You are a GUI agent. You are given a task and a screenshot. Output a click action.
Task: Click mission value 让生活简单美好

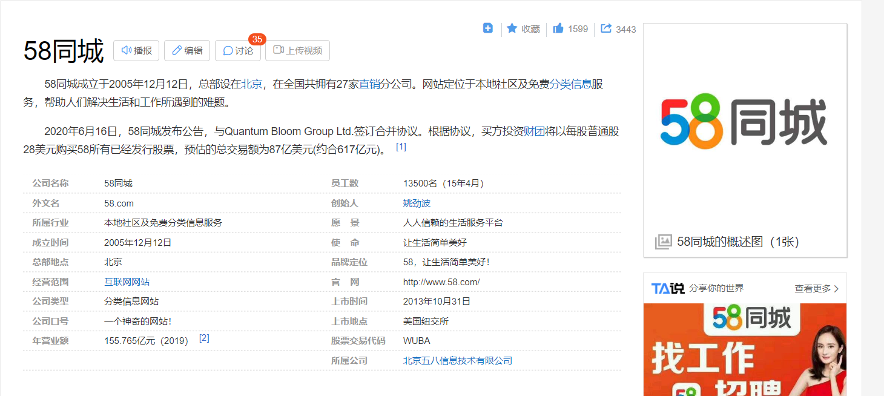[435, 242]
